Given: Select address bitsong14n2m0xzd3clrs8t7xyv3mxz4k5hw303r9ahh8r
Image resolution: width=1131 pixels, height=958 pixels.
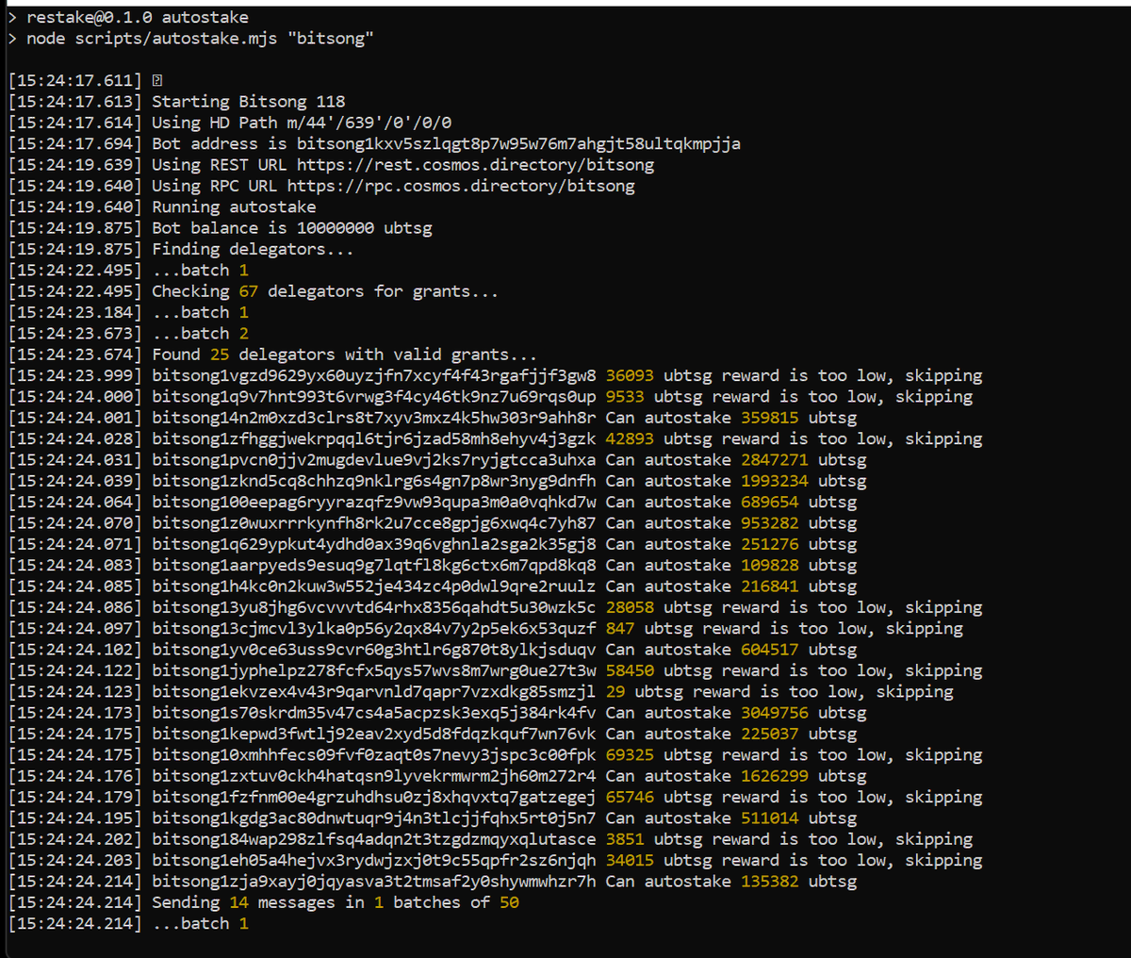Looking at the screenshot, I should [x=374, y=418].
